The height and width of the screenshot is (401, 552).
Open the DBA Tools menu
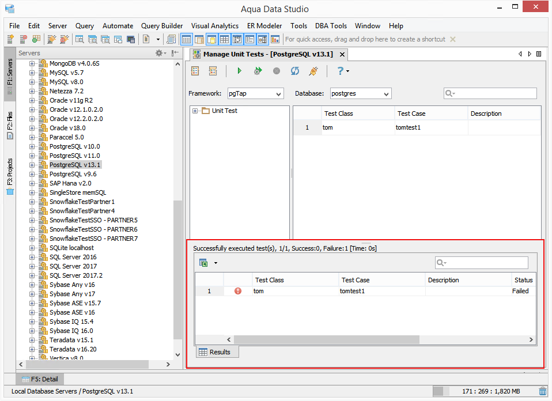(x=331, y=26)
